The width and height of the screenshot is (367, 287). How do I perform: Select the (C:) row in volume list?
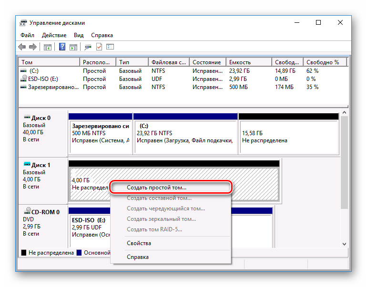coord(183,70)
